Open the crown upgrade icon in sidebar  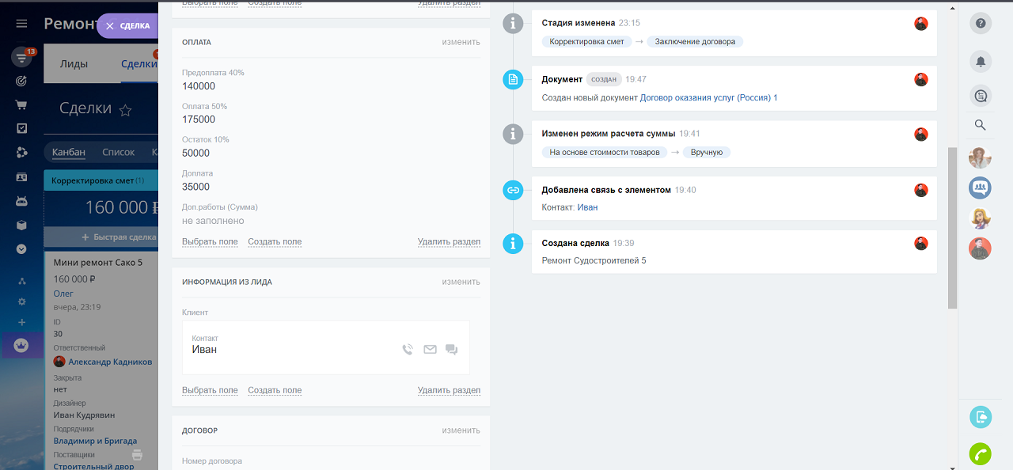(x=21, y=345)
